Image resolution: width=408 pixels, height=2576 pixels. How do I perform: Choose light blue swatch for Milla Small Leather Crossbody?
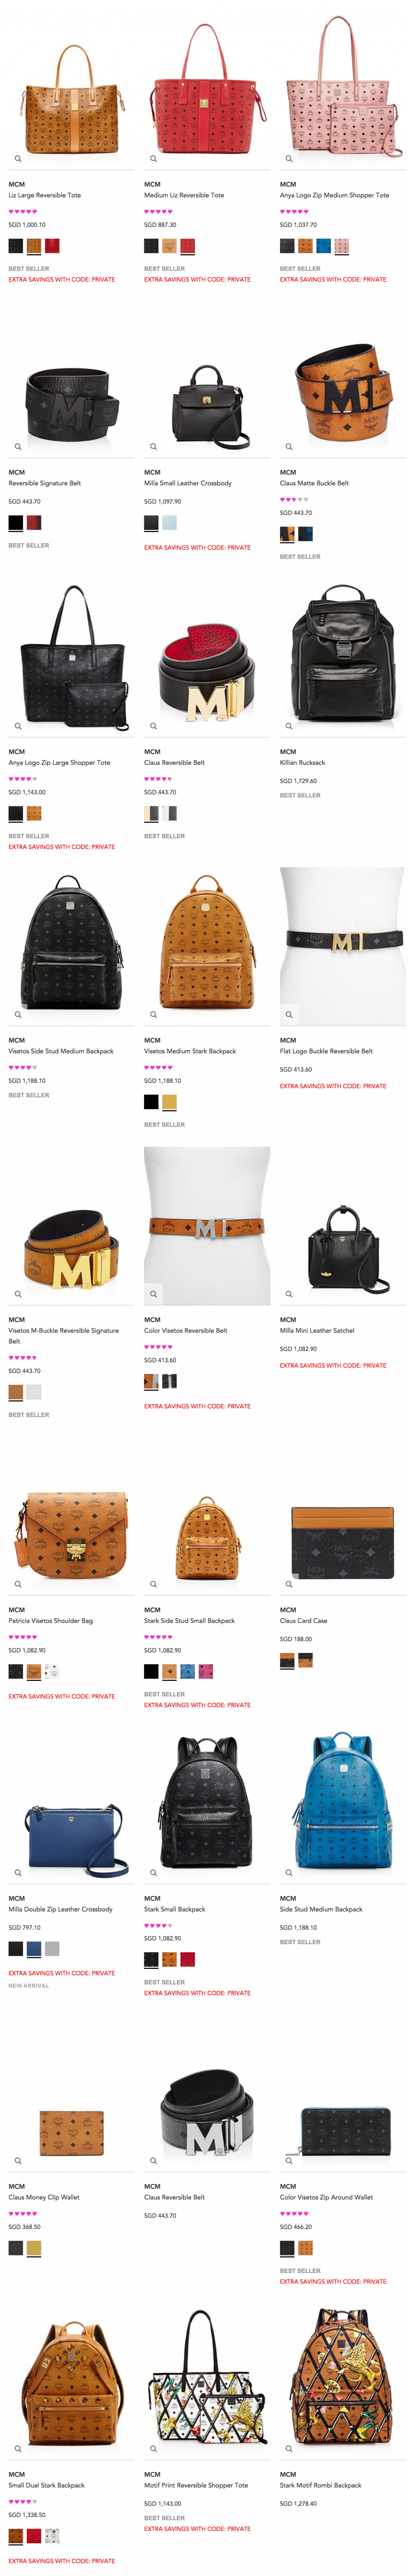click(170, 523)
